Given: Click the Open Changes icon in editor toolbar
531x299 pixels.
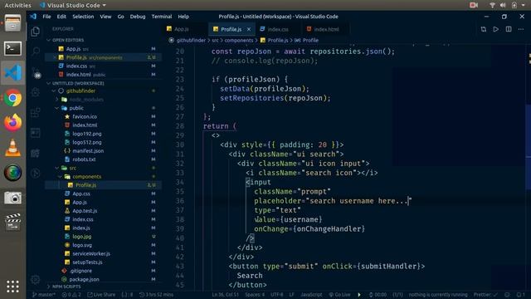Looking at the screenshot, I should coord(484,30).
